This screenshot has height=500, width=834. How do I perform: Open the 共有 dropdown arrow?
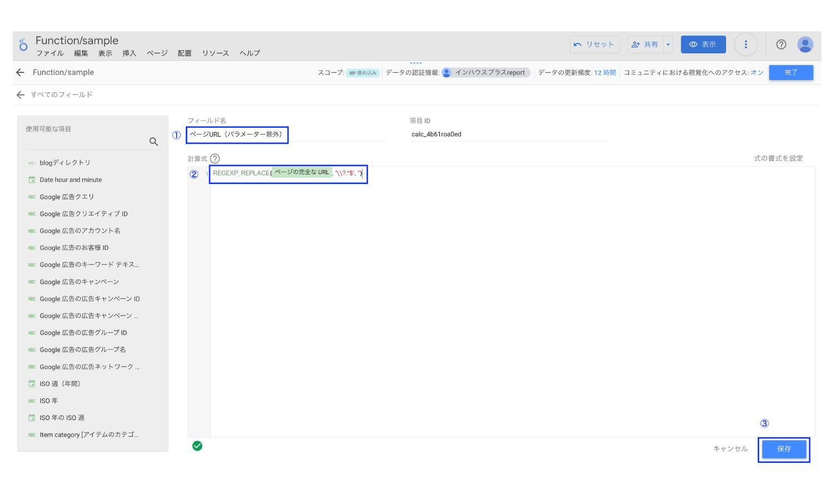point(668,44)
